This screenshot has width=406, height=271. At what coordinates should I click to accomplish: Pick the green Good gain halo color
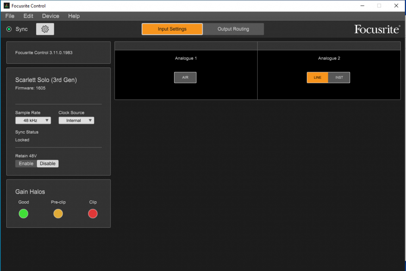coord(23,214)
